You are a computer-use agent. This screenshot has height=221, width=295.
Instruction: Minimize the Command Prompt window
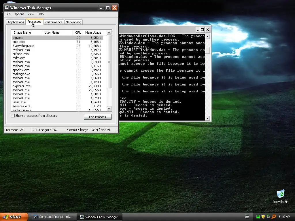pyautogui.click(x=197, y=30)
